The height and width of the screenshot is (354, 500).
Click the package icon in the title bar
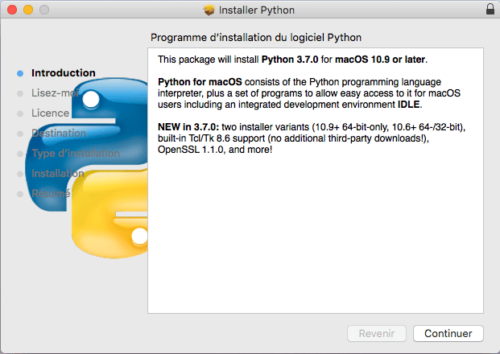(x=209, y=10)
